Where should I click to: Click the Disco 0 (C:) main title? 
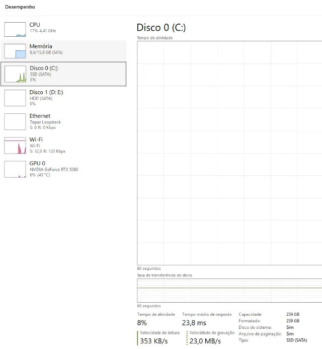161,28
